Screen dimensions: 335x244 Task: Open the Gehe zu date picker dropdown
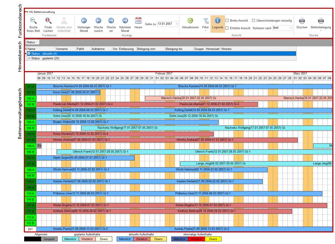point(176,24)
